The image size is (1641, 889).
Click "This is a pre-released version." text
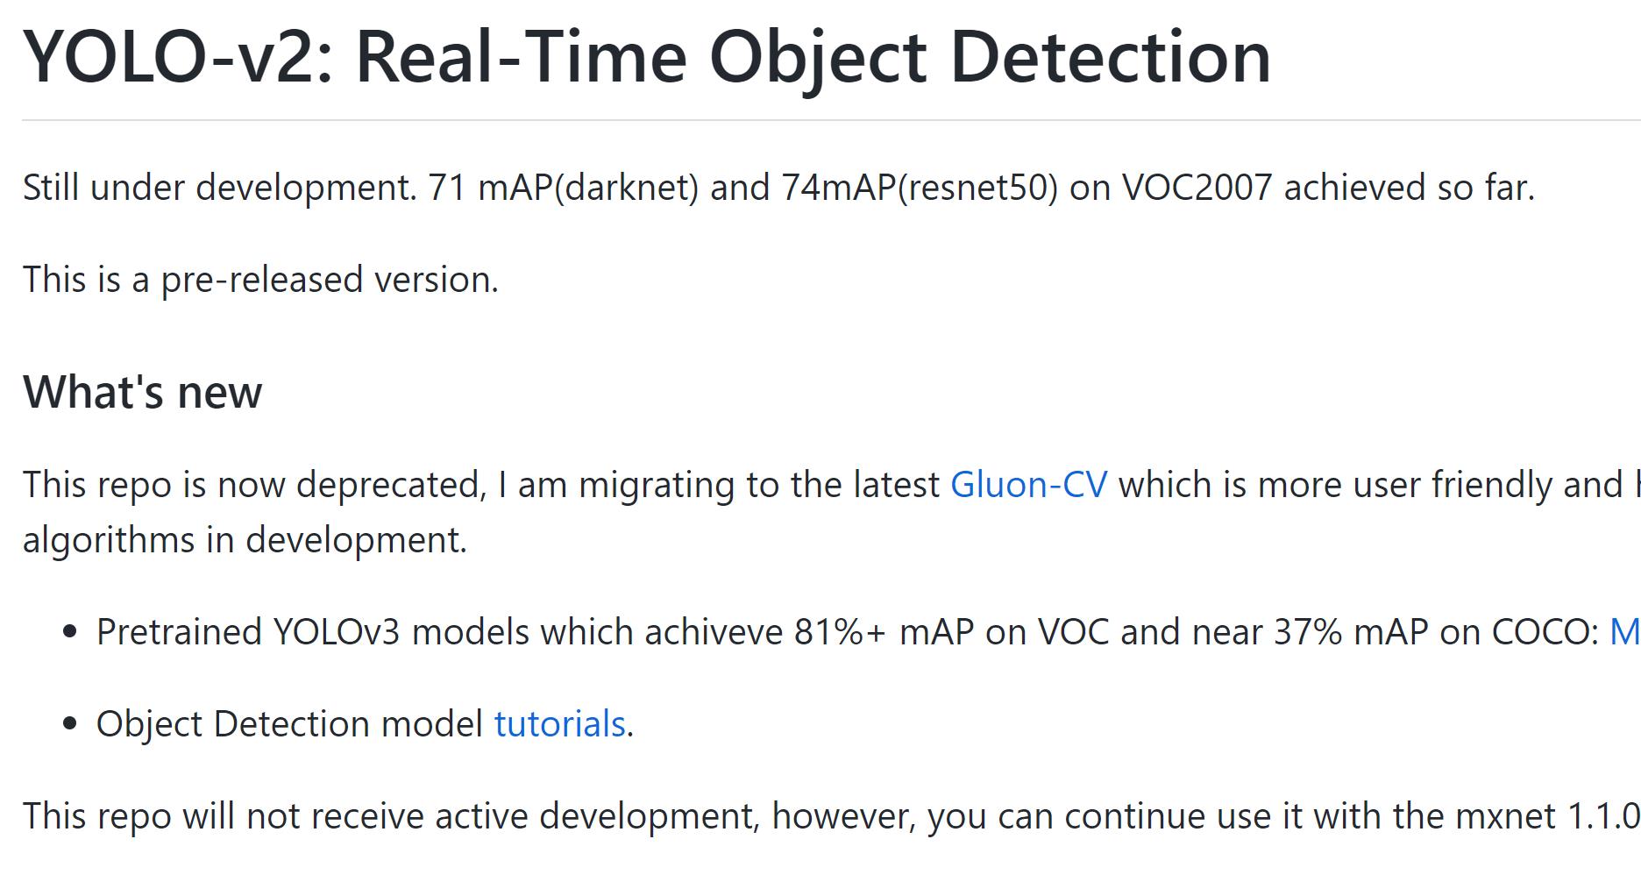pos(260,280)
